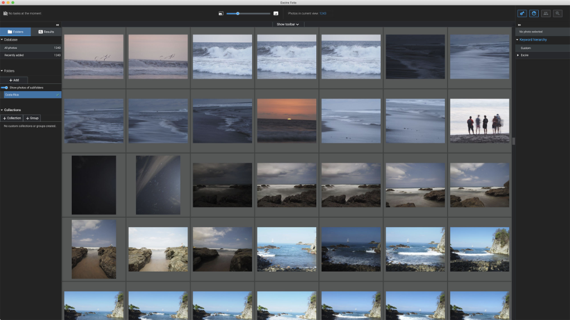Click 'No photo selected' text

(530, 32)
